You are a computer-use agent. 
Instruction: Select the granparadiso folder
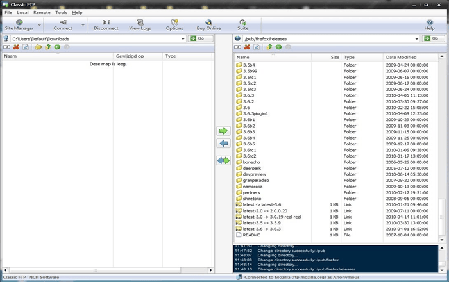256,181
